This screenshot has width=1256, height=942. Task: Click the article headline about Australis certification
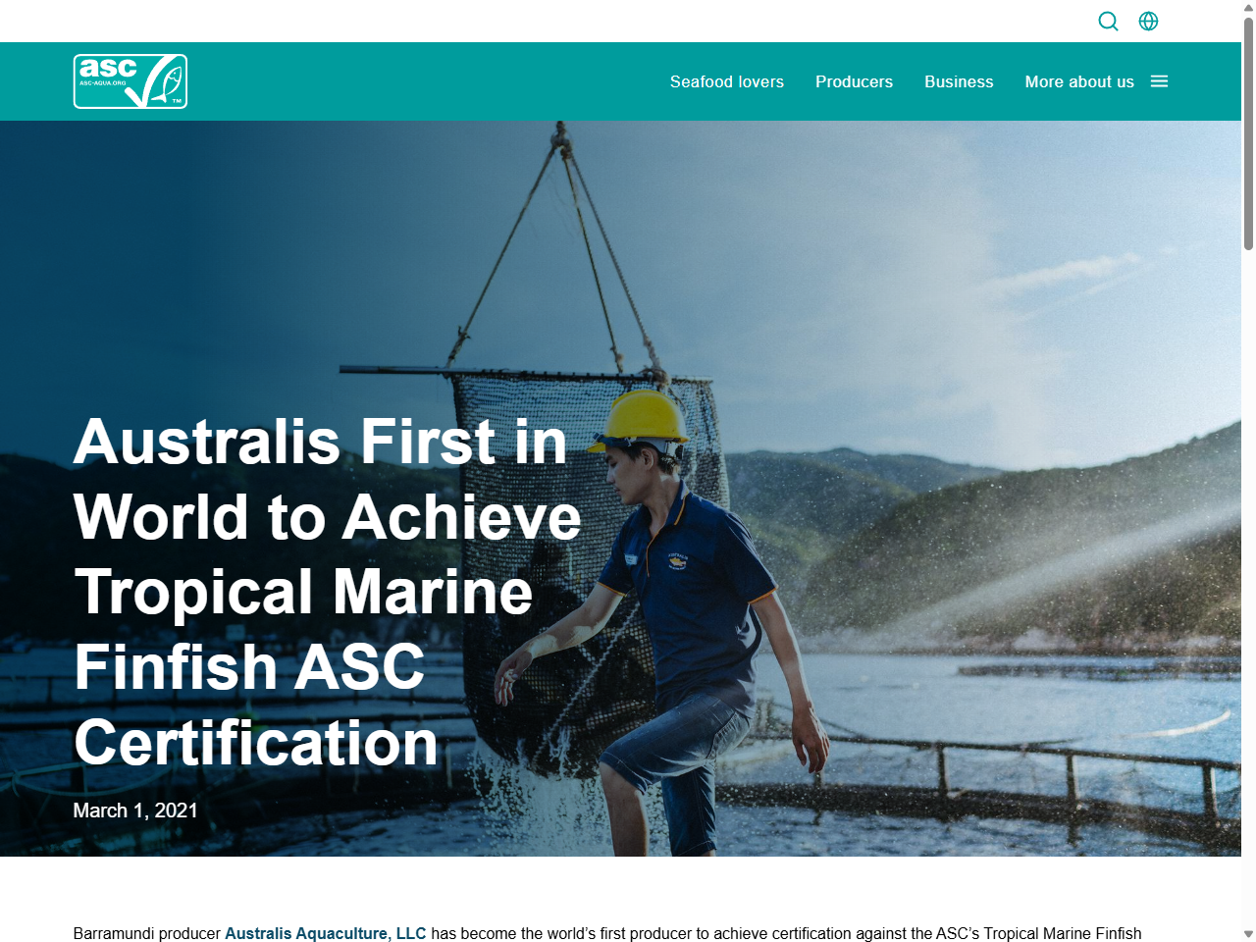point(327,593)
